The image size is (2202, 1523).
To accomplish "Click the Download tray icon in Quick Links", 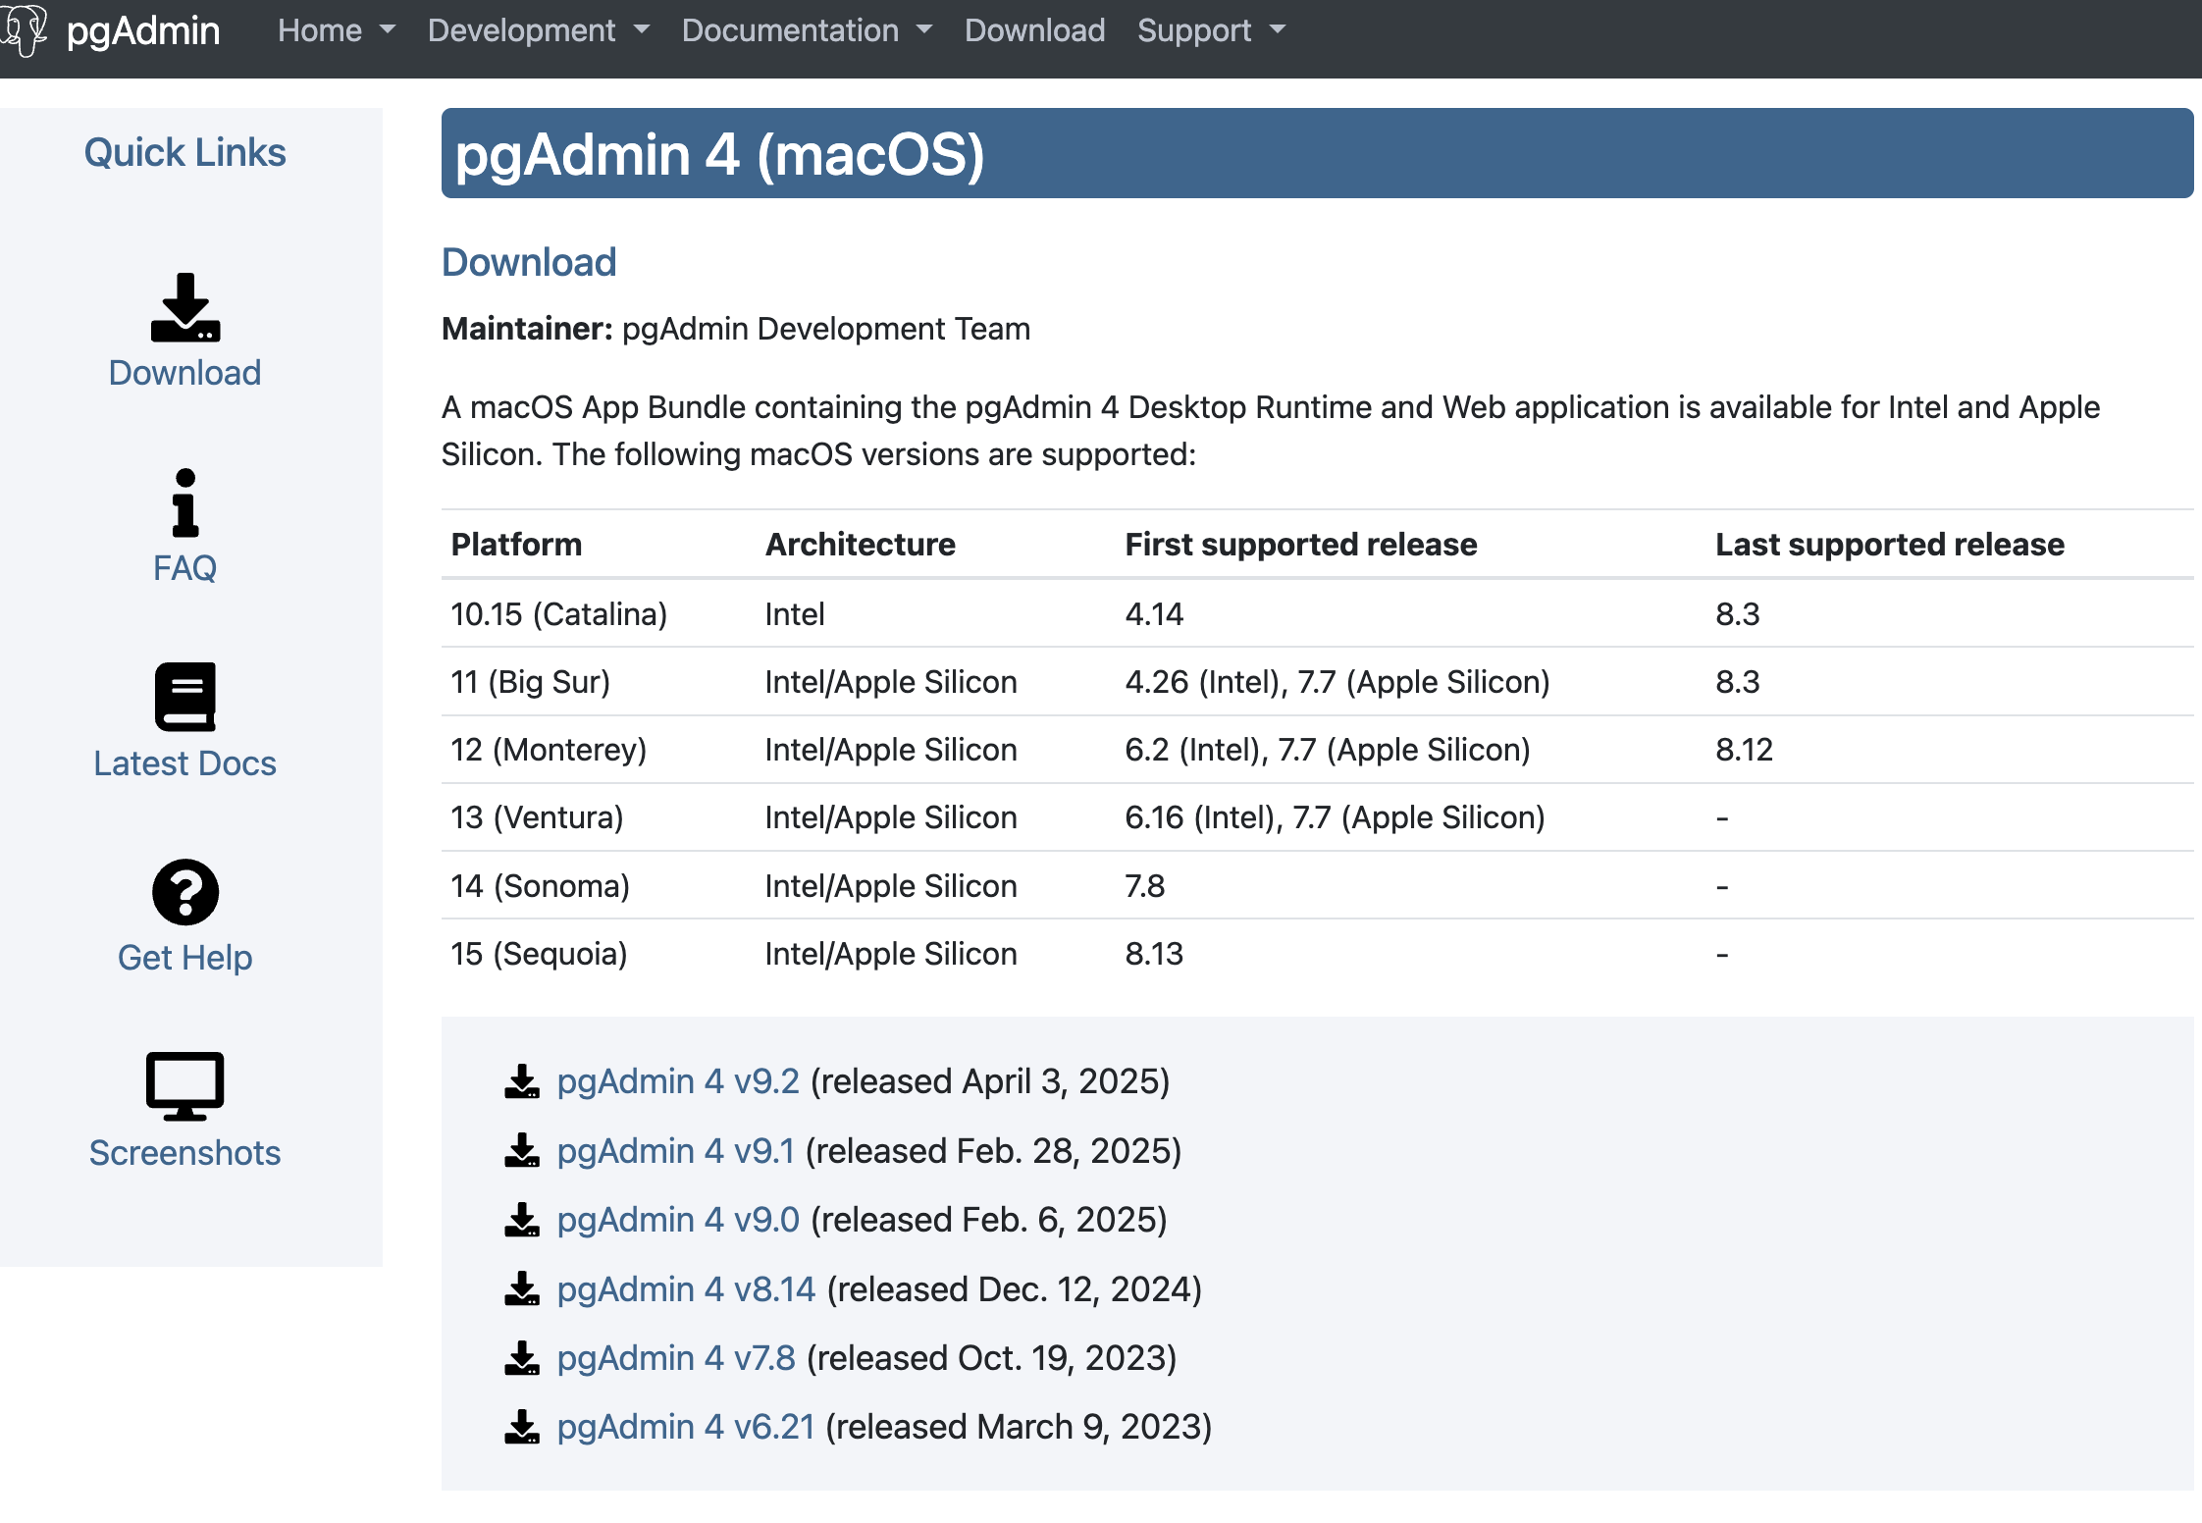I will click(185, 308).
